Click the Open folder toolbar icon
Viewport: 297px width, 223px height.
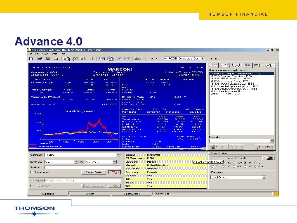click(40, 59)
